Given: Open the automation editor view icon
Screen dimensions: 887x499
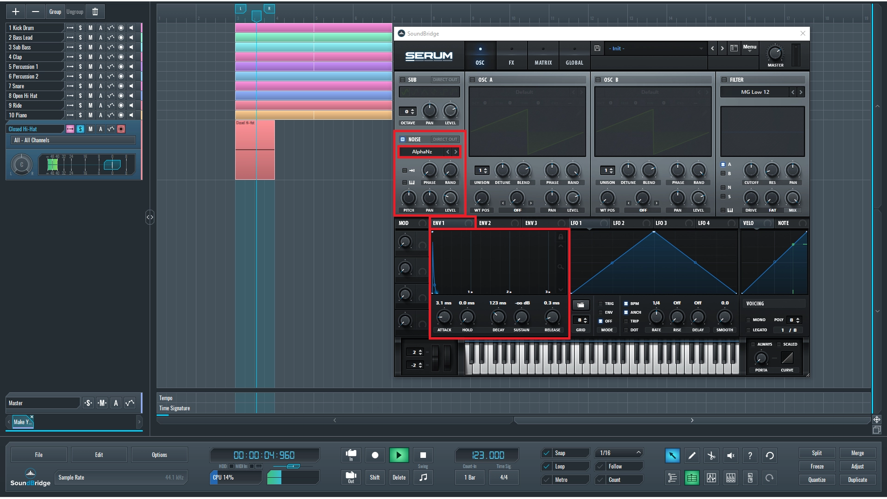Looking at the screenshot, I should click(711, 478).
